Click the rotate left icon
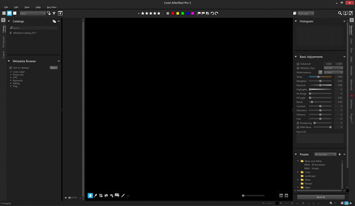 tap(212, 13)
